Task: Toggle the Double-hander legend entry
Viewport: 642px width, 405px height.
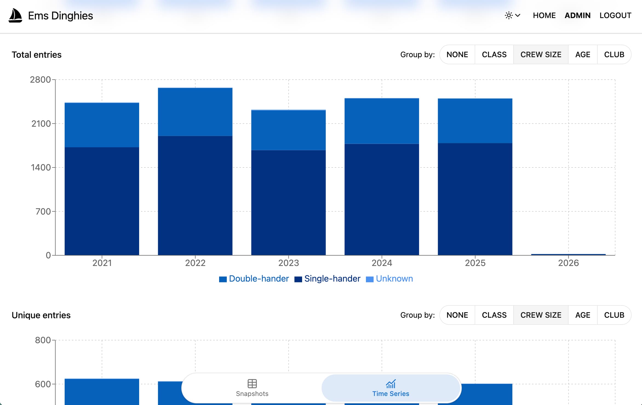Action: 254,279
